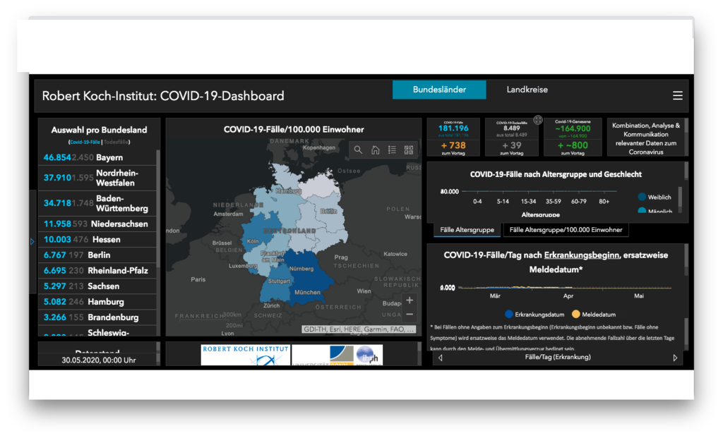Open the map search tool
The height and width of the screenshot is (438, 723).
point(358,150)
